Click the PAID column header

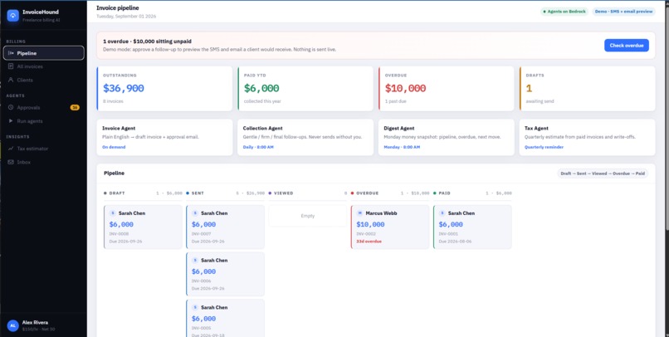[472, 193]
